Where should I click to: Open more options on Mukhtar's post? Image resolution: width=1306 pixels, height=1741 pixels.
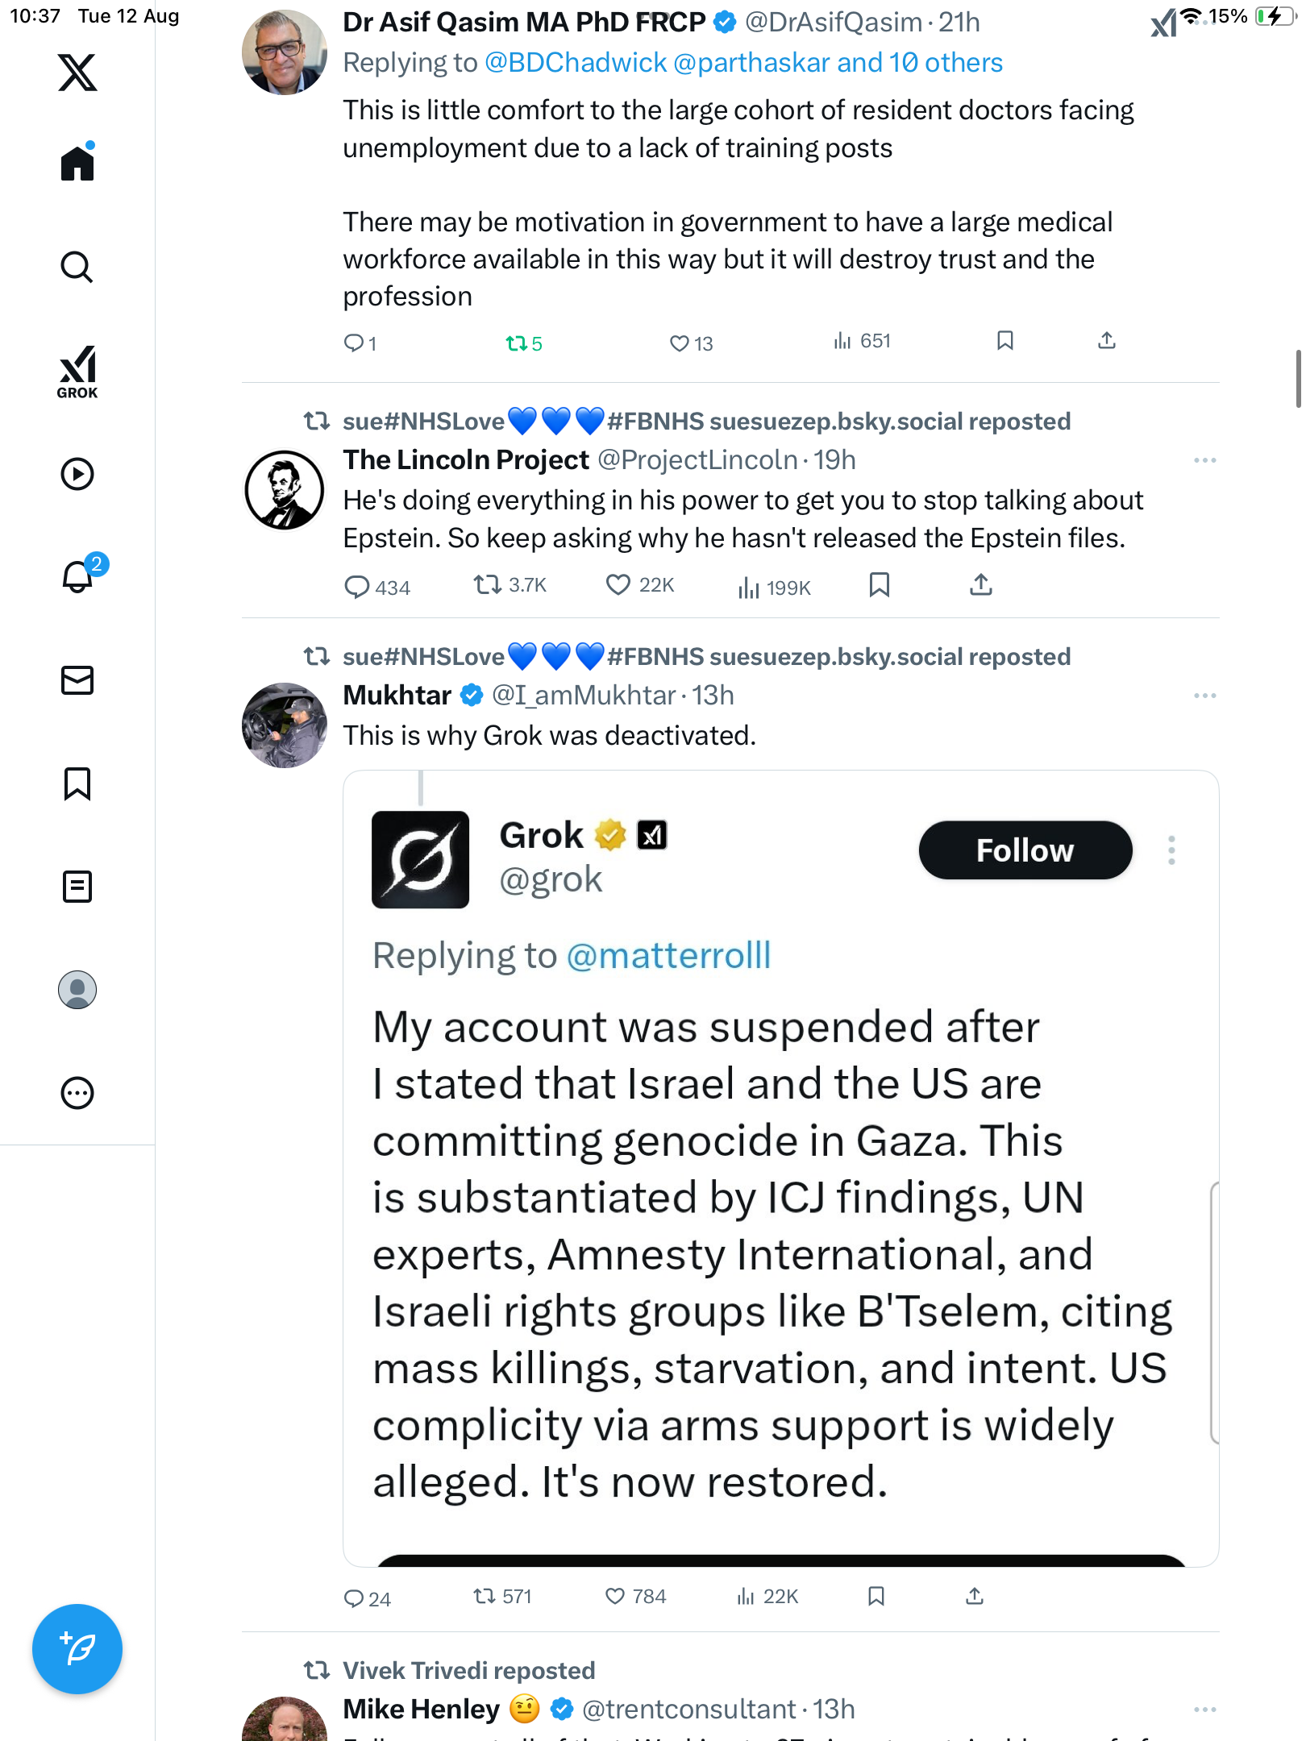1204,696
